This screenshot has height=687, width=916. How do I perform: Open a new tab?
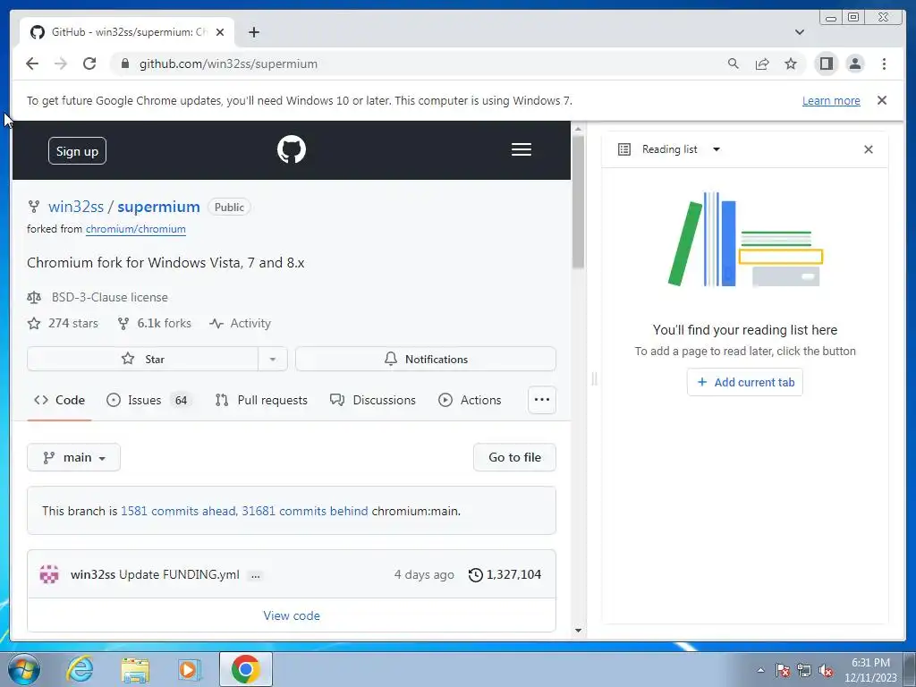pyautogui.click(x=253, y=32)
